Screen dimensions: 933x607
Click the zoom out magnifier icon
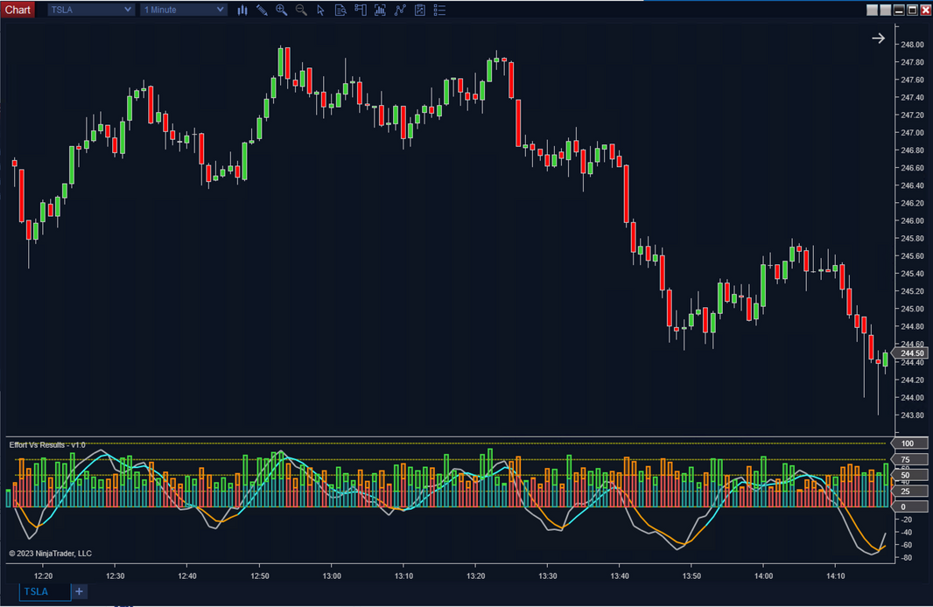[x=301, y=10]
